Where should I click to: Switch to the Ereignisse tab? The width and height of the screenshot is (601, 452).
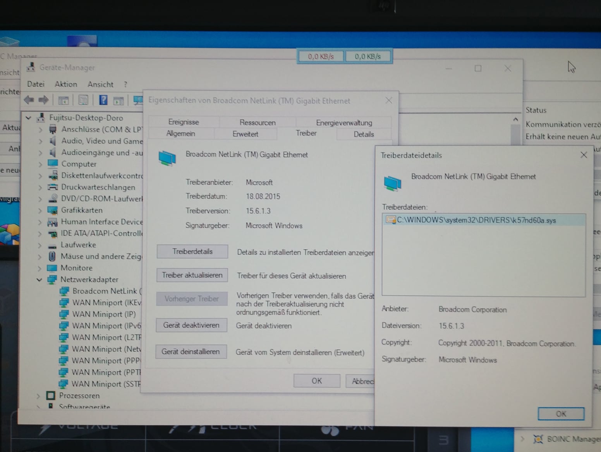point(184,122)
